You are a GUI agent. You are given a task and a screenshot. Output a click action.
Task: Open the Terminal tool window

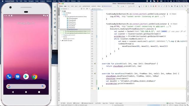[76, 103]
